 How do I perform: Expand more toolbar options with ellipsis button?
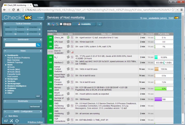click(x=99, y=24)
